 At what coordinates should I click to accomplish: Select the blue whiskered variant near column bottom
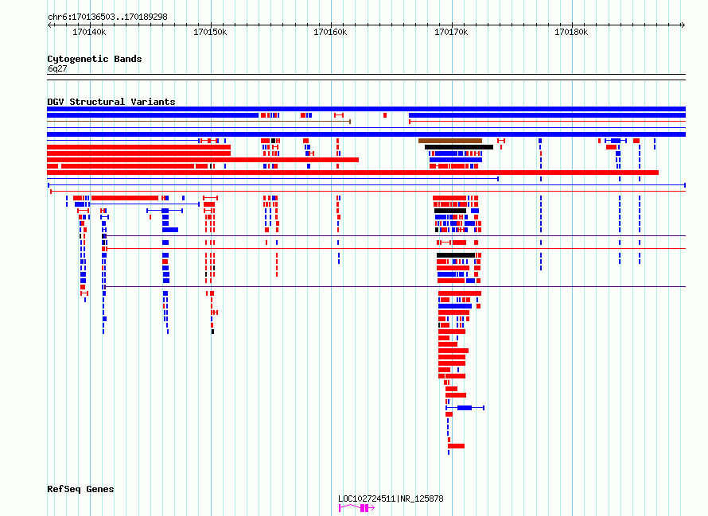click(465, 408)
